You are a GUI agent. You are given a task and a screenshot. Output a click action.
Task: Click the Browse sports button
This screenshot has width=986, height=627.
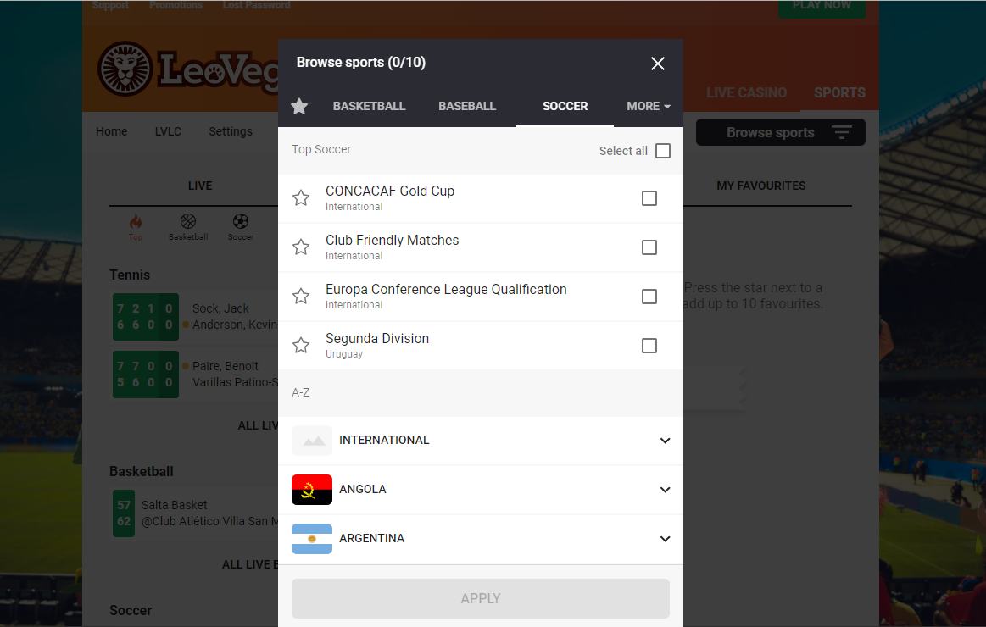[780, 132]
